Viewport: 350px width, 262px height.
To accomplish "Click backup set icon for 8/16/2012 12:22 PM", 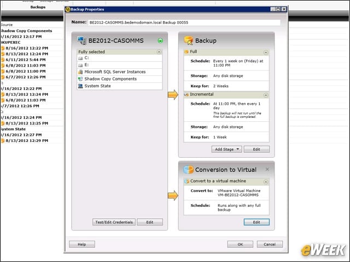I will 3,48.
